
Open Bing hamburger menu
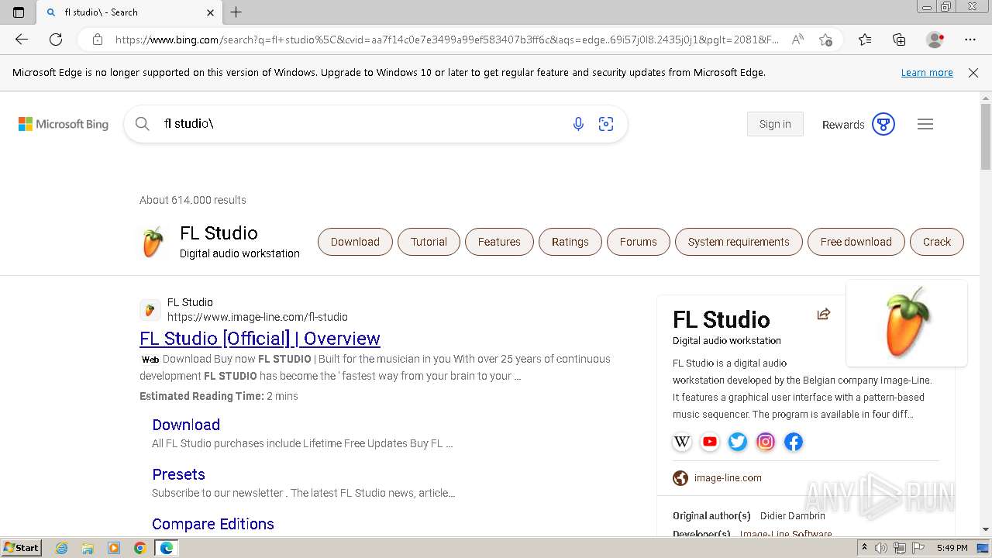point(925,124)
